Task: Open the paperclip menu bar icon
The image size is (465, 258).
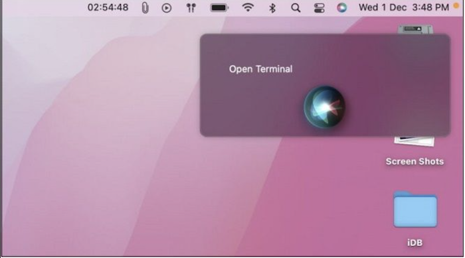Action: coord(145,8)
